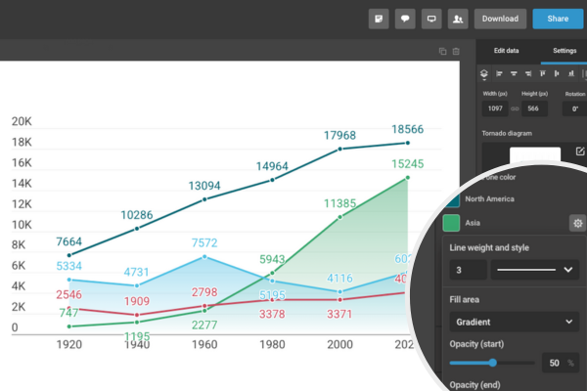
Task: Open the notes icon in top bar
Action: pos(379,19)
